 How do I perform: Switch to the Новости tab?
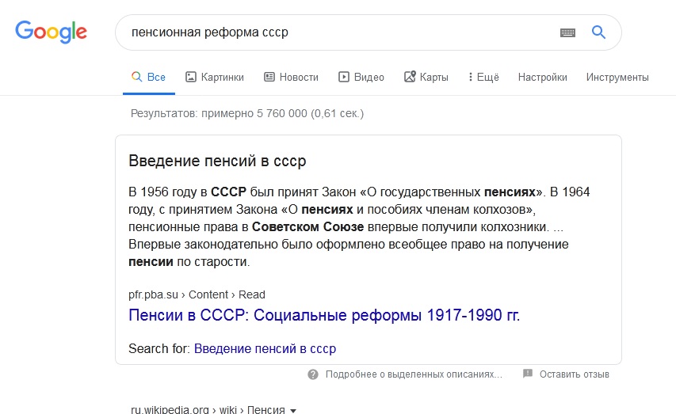(291, 77)
